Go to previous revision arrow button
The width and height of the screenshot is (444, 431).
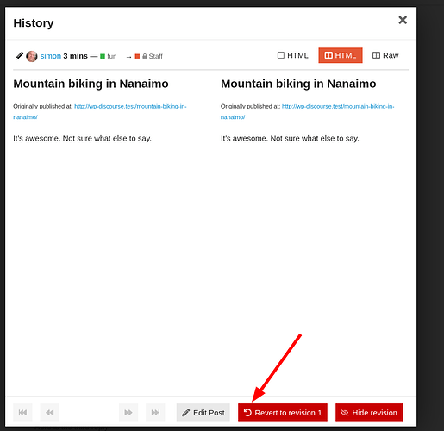coord(50,412)
